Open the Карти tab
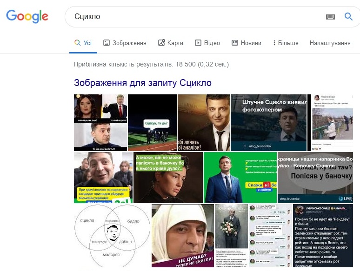 pyautogui.click(x=171, y=43)
